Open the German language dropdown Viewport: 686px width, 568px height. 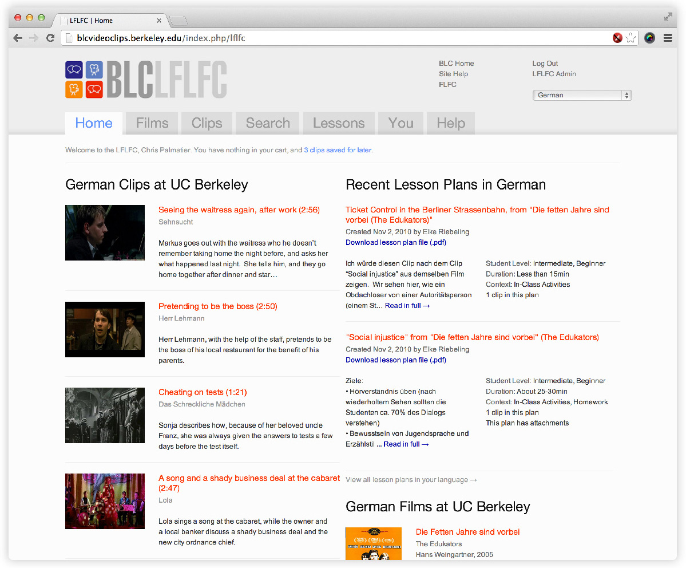[x=582, y=95]
